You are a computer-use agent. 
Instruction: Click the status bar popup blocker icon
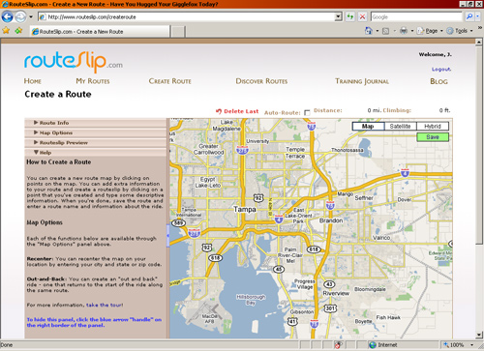tap(338, 345)
